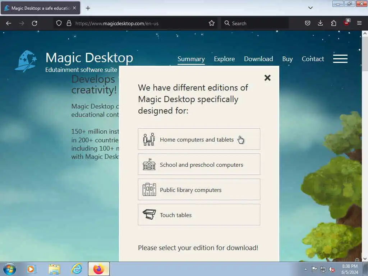Open a new browser tab
The width and height of the screenshot is (368, 276).
click(x=88, y=8)
